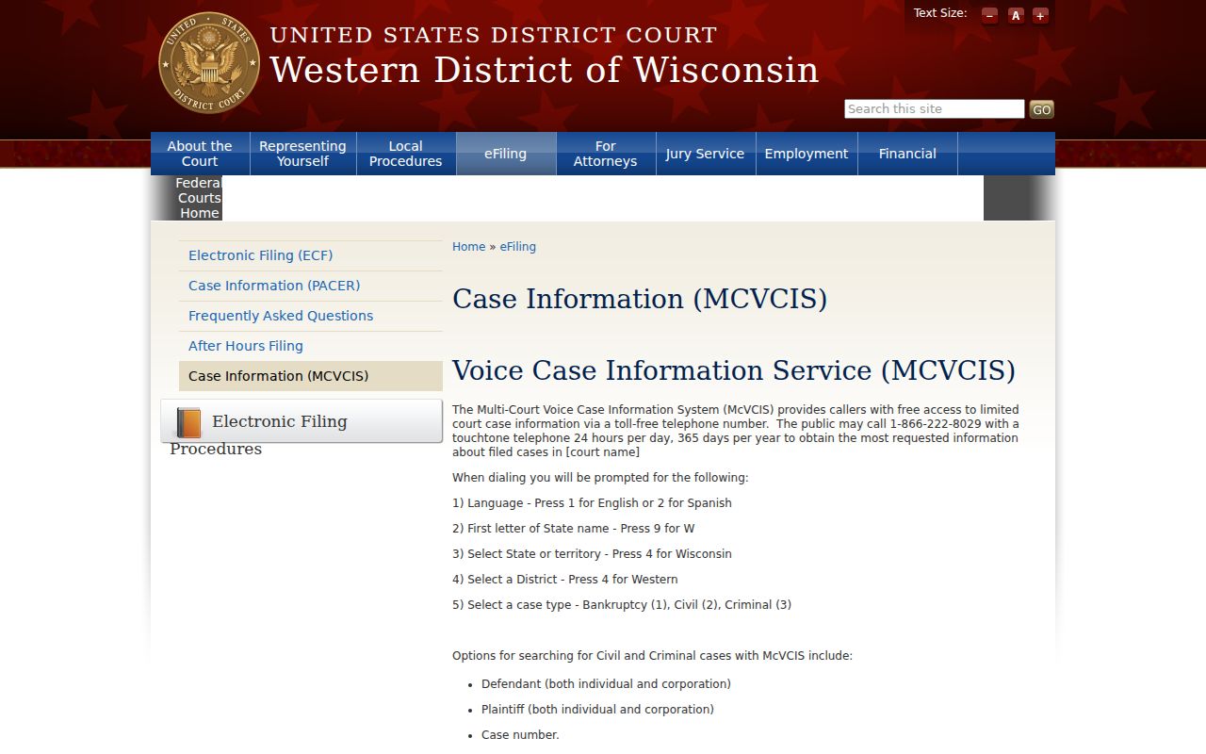Click the orange book Electronic Filing icon
Image resolution: width=1206 pixels, height=754 pixels.
point(189,422)
